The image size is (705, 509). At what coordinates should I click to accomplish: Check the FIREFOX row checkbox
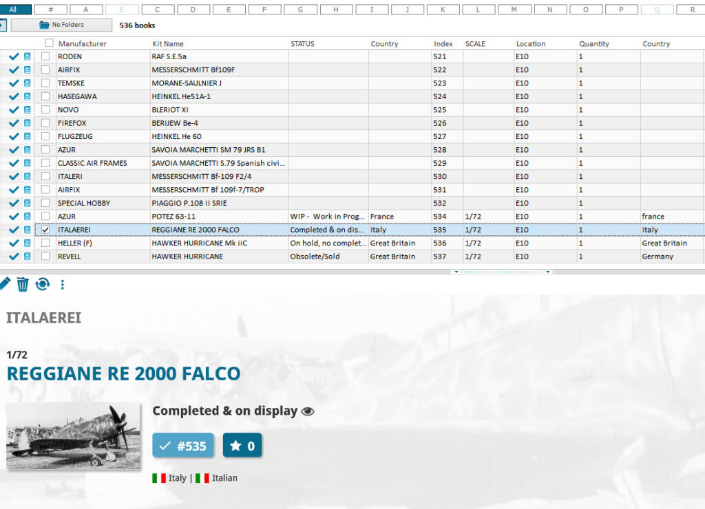(x=45, y=123)
